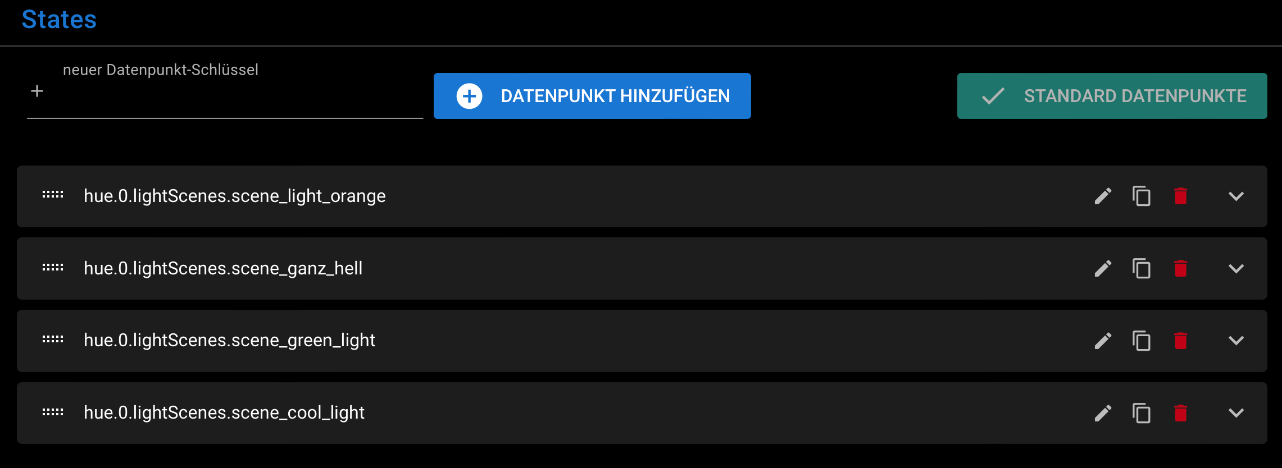Expand the scene_cool_light row
This screenshot has height=468, width=1282.
(1236, 413)
